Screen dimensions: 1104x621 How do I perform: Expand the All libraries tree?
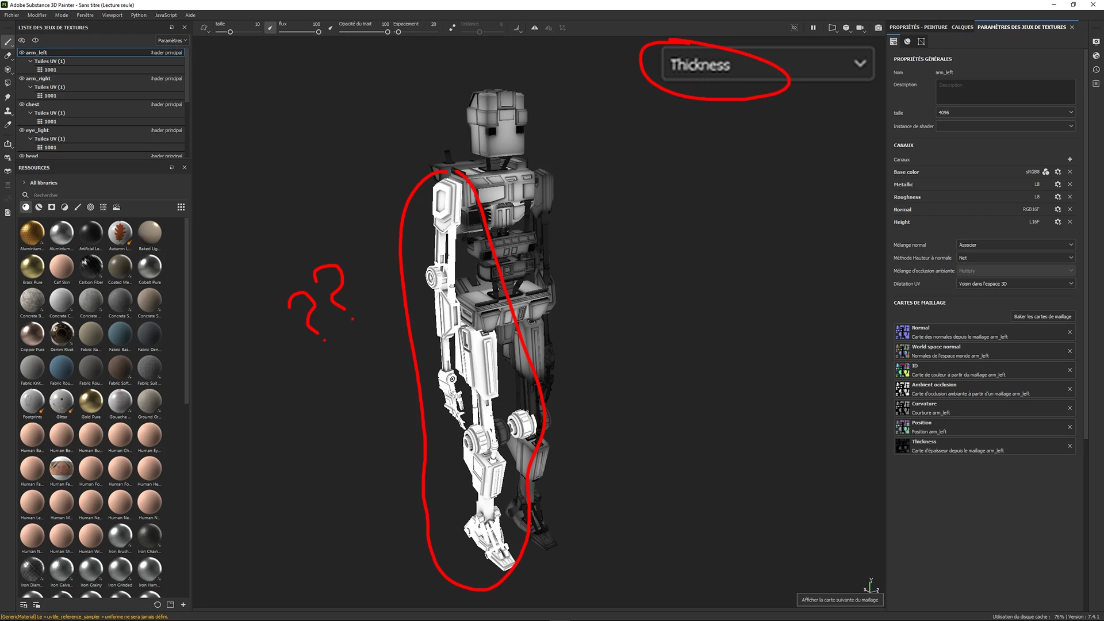(x=24, y=183)
